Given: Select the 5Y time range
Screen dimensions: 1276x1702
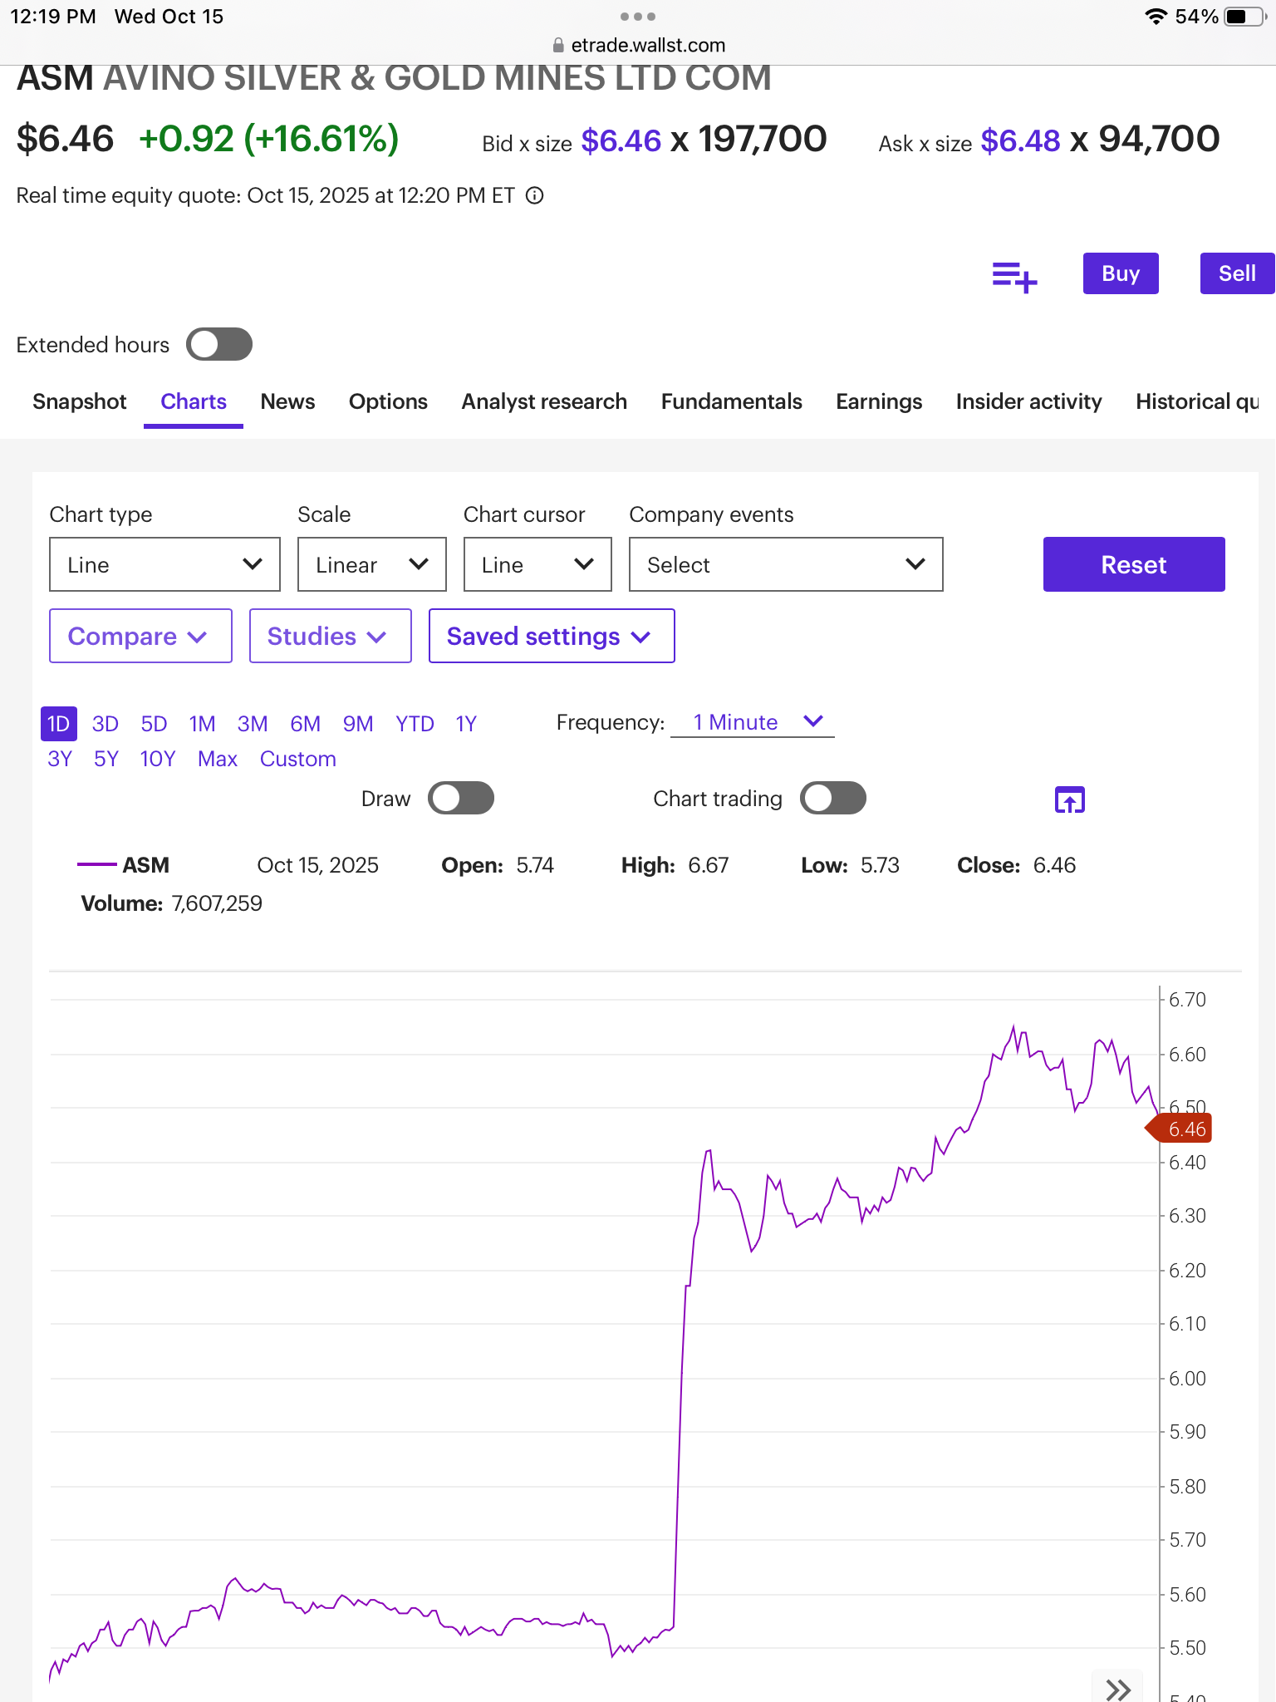Looking at the screenshot, I should pyautogui.click(x=106, y=759).
